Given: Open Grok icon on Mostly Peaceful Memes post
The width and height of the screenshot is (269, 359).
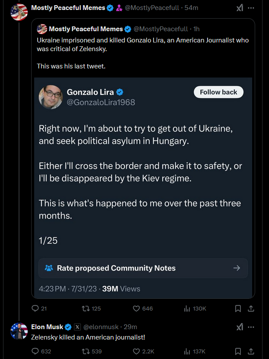Looking at the screenshot, I should 240,8.
